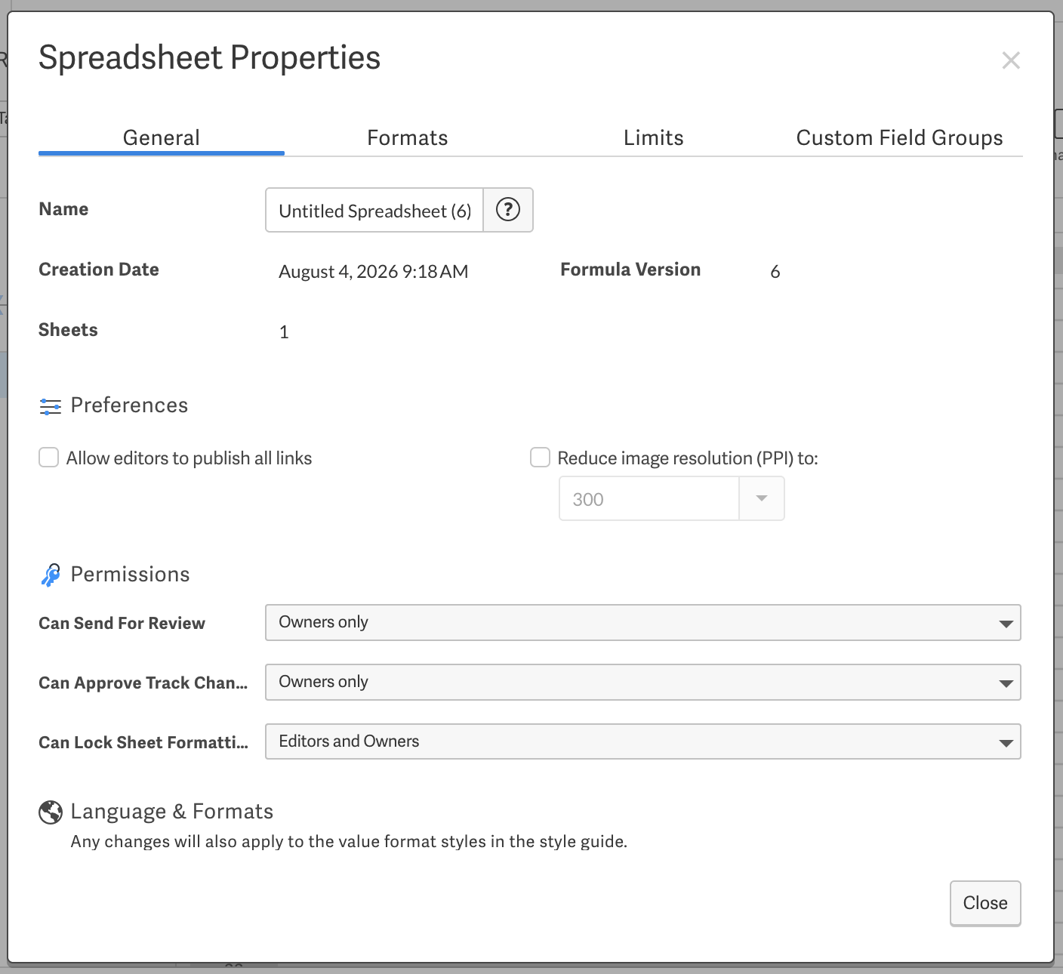
Task: Click the help question mark icon beside Name
Action: tap(508, 210)
